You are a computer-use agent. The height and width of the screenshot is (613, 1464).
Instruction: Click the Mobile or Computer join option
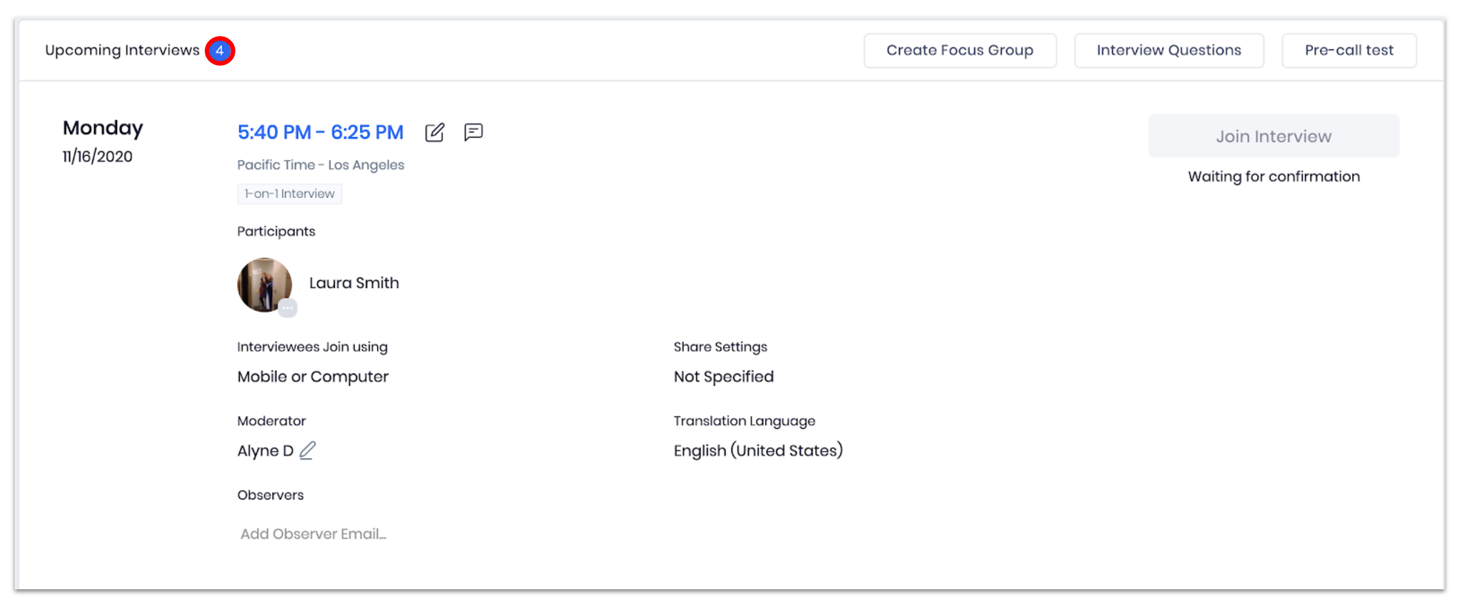[313, 377]
